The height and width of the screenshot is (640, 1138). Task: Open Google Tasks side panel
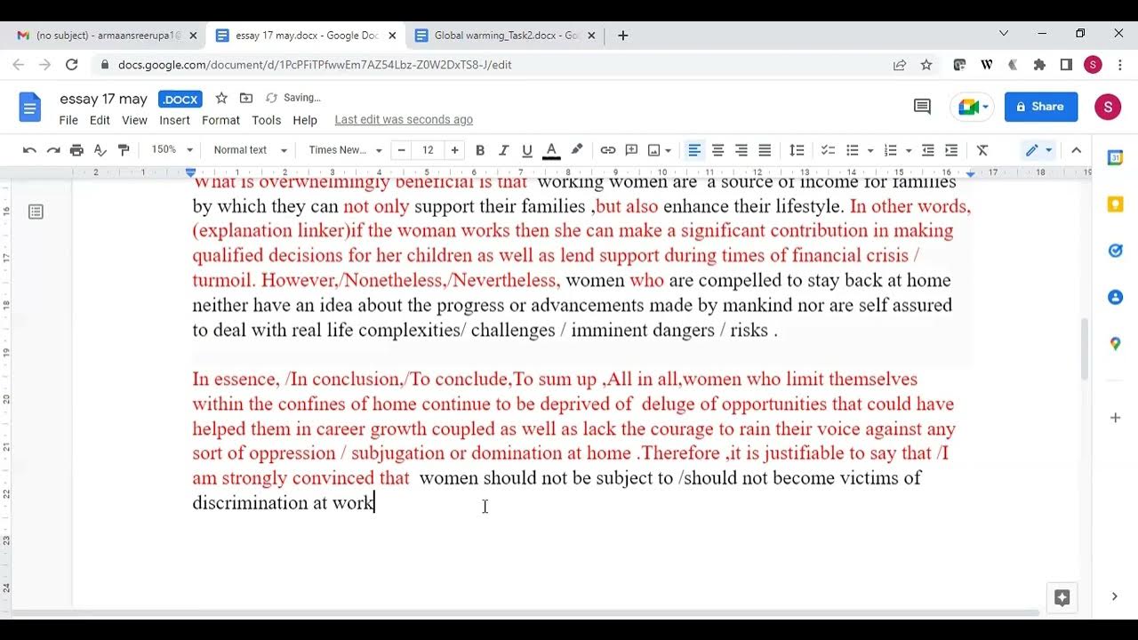click(1115, 251)
